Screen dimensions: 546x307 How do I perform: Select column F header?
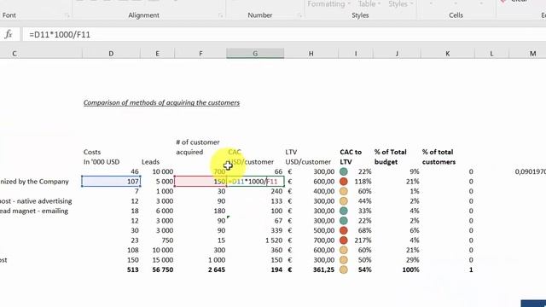[x=200, y=53]
